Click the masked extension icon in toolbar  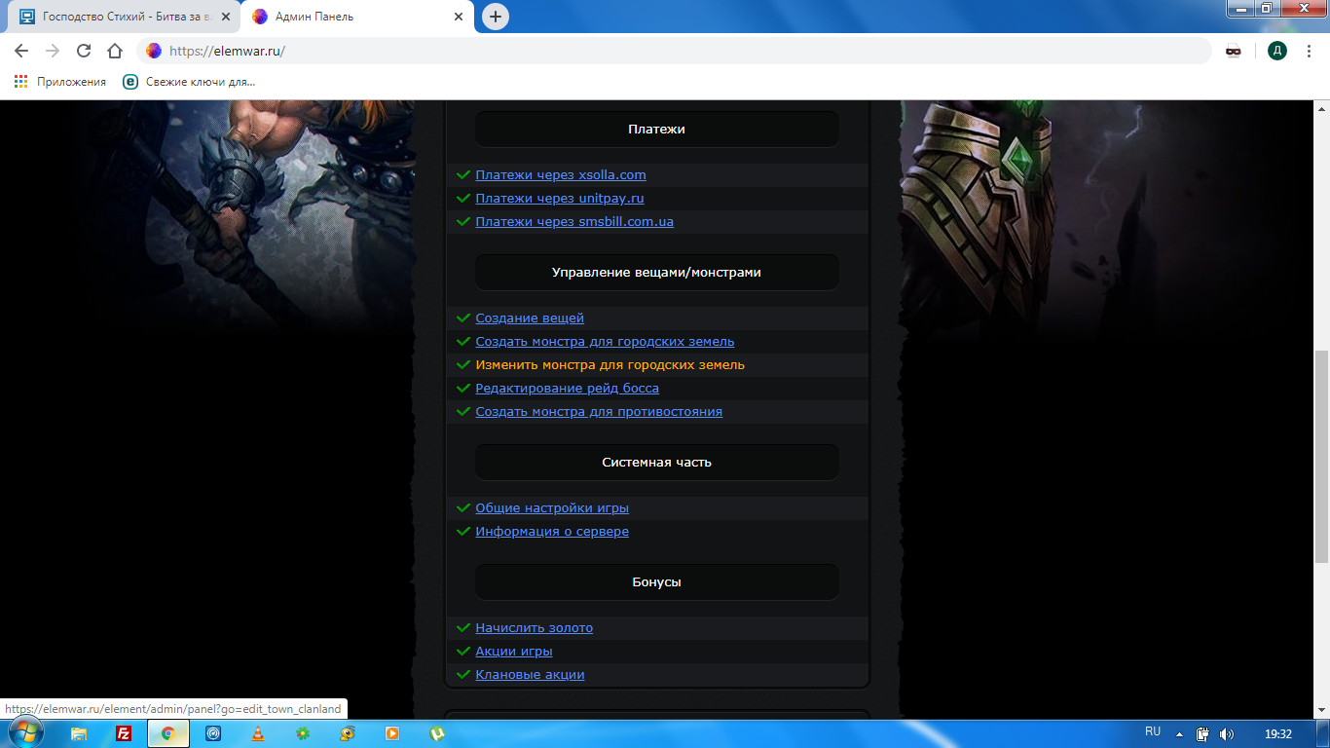(x=1234, y=51)
